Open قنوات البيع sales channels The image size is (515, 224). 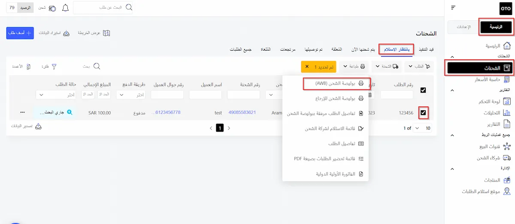tap(495, 147)
